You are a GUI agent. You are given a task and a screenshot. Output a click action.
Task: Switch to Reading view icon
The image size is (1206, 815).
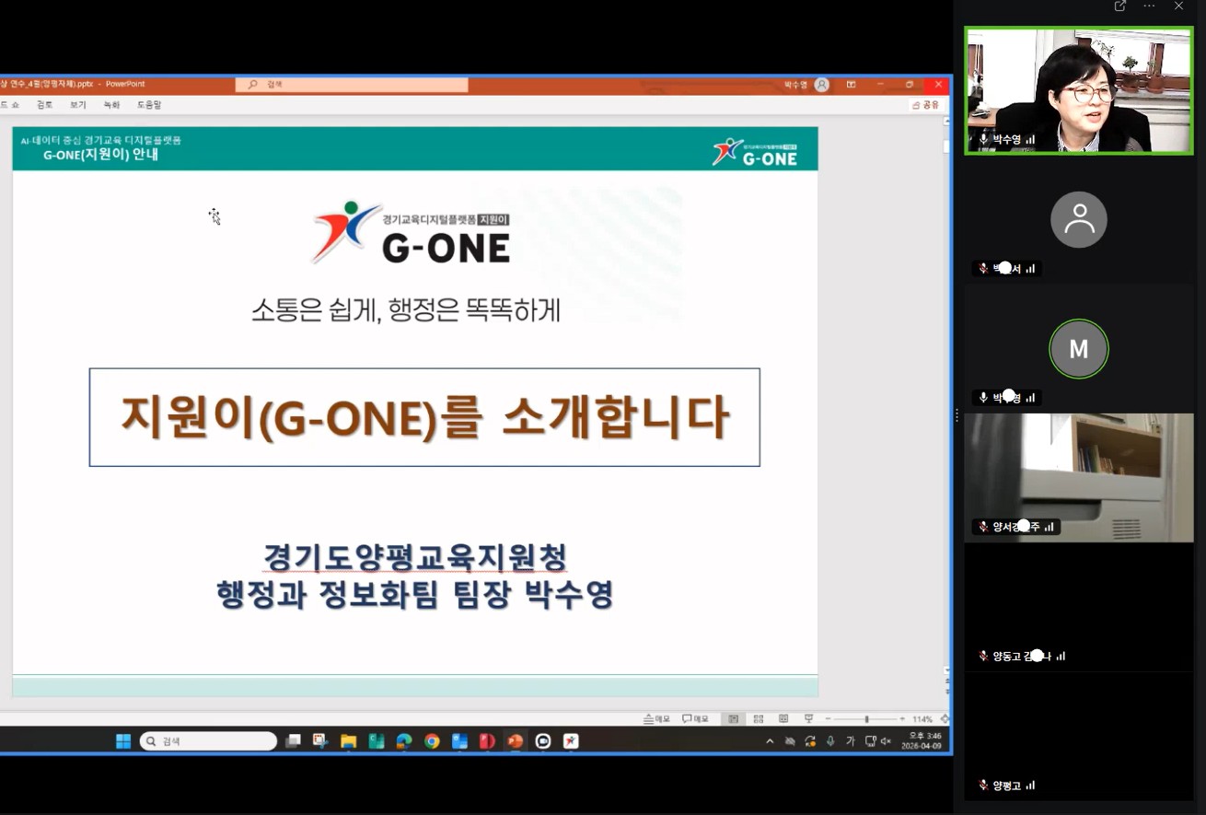[783, 718]
